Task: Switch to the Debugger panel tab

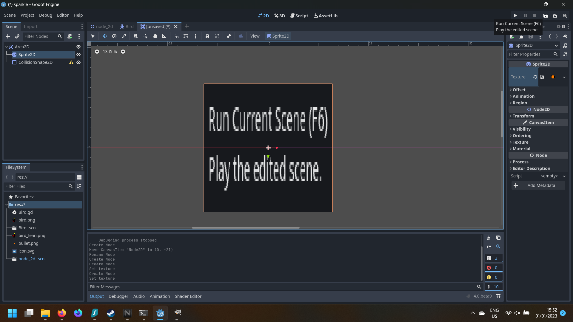Action: click(x=118, y=296)
